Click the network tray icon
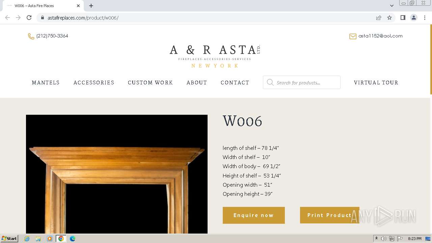The image size is (432, 243). 392,239
